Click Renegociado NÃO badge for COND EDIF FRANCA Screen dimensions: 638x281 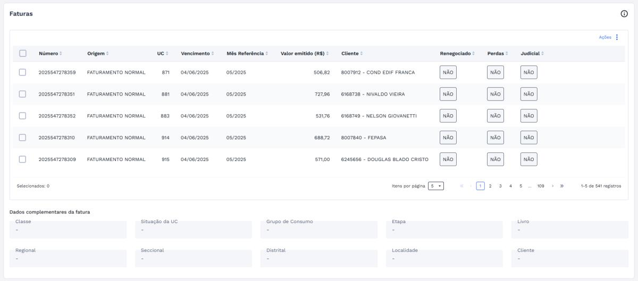click(448, 72)
